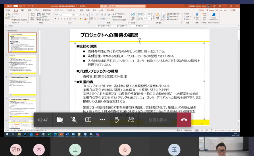Open the ファイル file tab
This screenshot has height=156, width=254.
click(8, 10)
